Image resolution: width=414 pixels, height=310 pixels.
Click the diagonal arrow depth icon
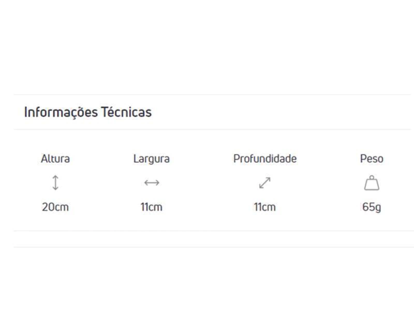(x=265, y=183)
